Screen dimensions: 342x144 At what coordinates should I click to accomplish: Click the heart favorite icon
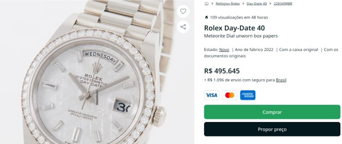183,11
